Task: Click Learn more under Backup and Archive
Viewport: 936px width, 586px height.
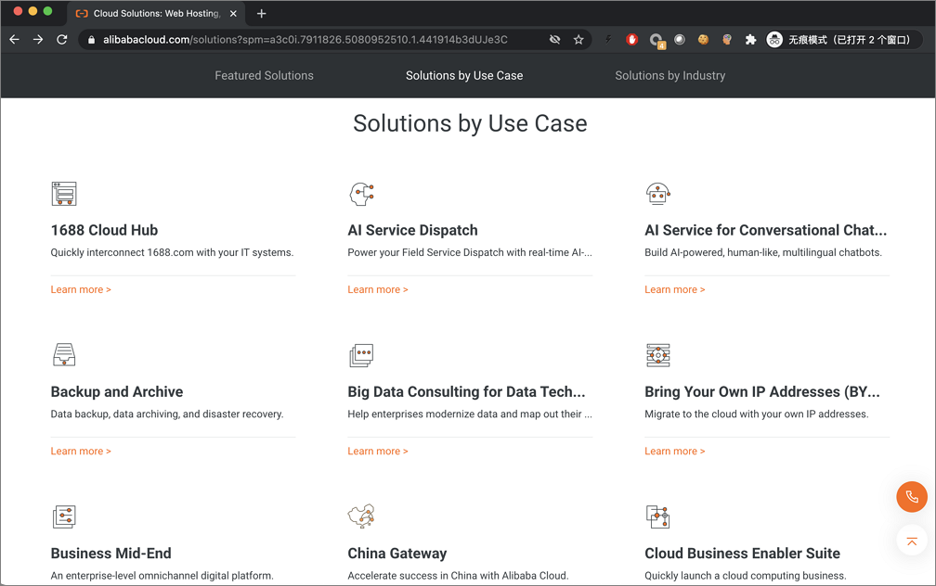Action: (x=81, y=452)
